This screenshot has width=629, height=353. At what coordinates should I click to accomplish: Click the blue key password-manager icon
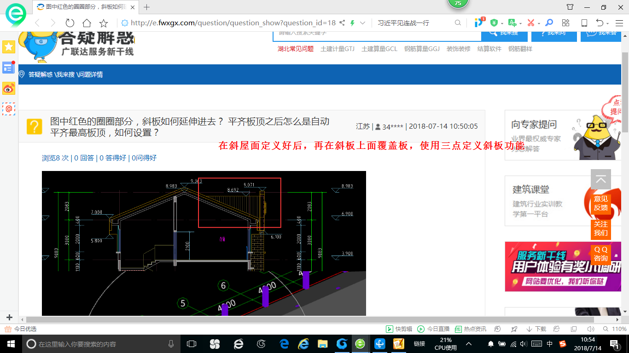tap(549, 23)
